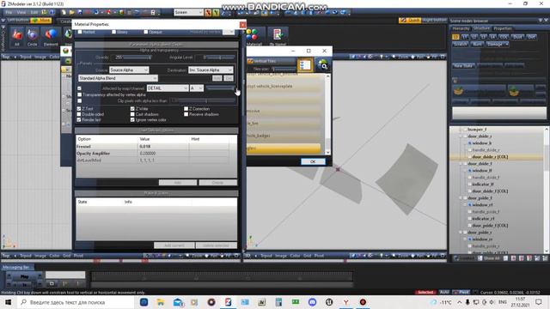Click the first plant pot icon in scene browser
Viewport: 550px width, 309px height.
[x=458, y=91]
